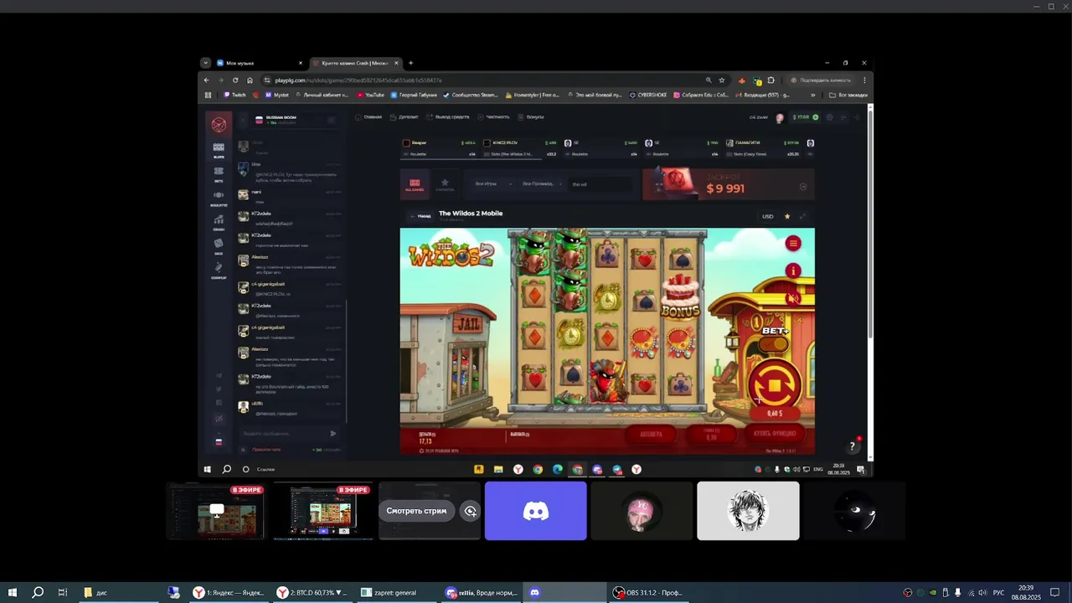Open the Все закладки folder

pyautogui.click(x=848, y=95)
